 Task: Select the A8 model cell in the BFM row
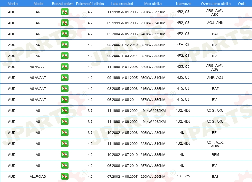pyautogui.click(x=38, y=155)
